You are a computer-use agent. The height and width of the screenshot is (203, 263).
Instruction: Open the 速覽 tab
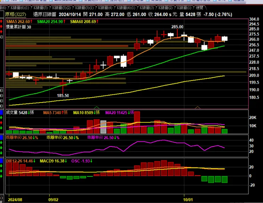pyautogui.click(x=199, y=8)
